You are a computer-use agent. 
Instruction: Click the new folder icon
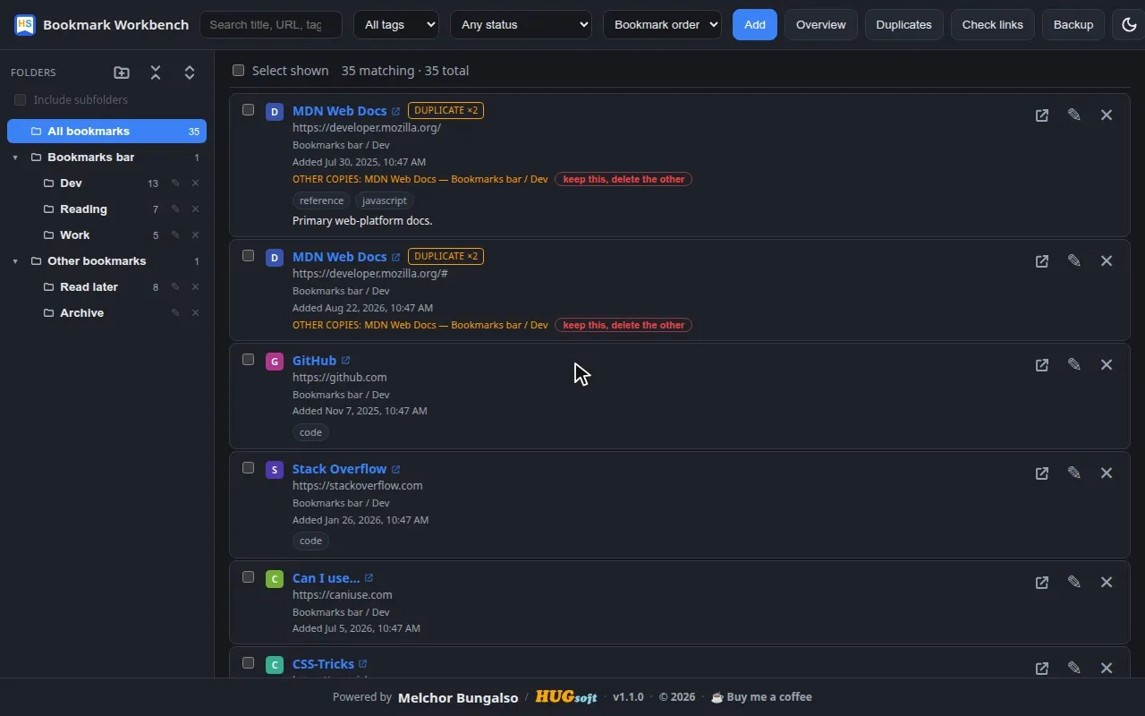point(122,72)
